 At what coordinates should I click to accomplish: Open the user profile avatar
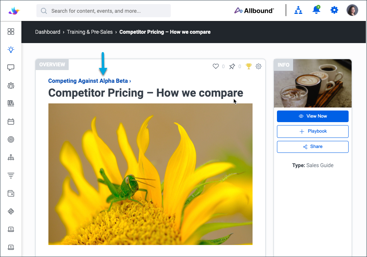[x=352, y=10]
